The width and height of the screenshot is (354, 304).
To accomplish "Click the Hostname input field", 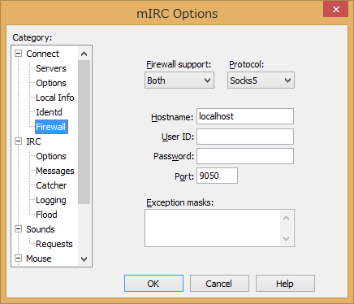I will click(x=245, y=116).
